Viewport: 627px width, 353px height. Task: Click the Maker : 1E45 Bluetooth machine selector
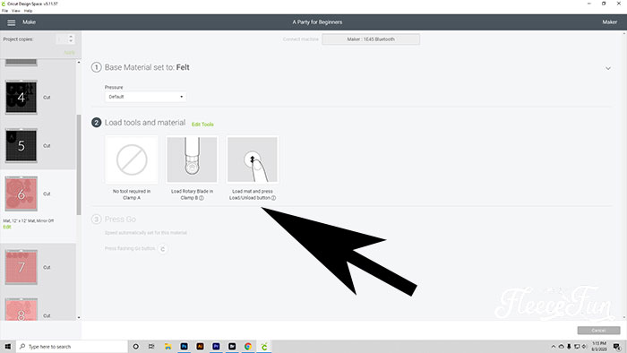pos(371,39)
